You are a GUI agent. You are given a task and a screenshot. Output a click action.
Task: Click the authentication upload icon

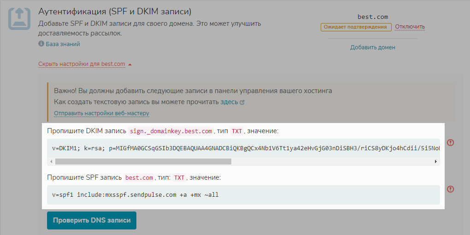(x=19, y=18)
